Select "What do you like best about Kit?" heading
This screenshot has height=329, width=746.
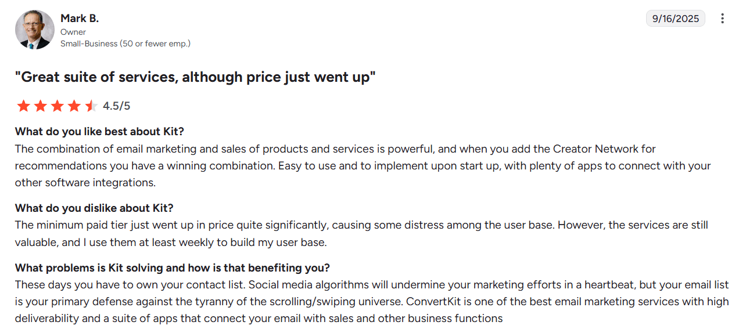tap(99, 131)
